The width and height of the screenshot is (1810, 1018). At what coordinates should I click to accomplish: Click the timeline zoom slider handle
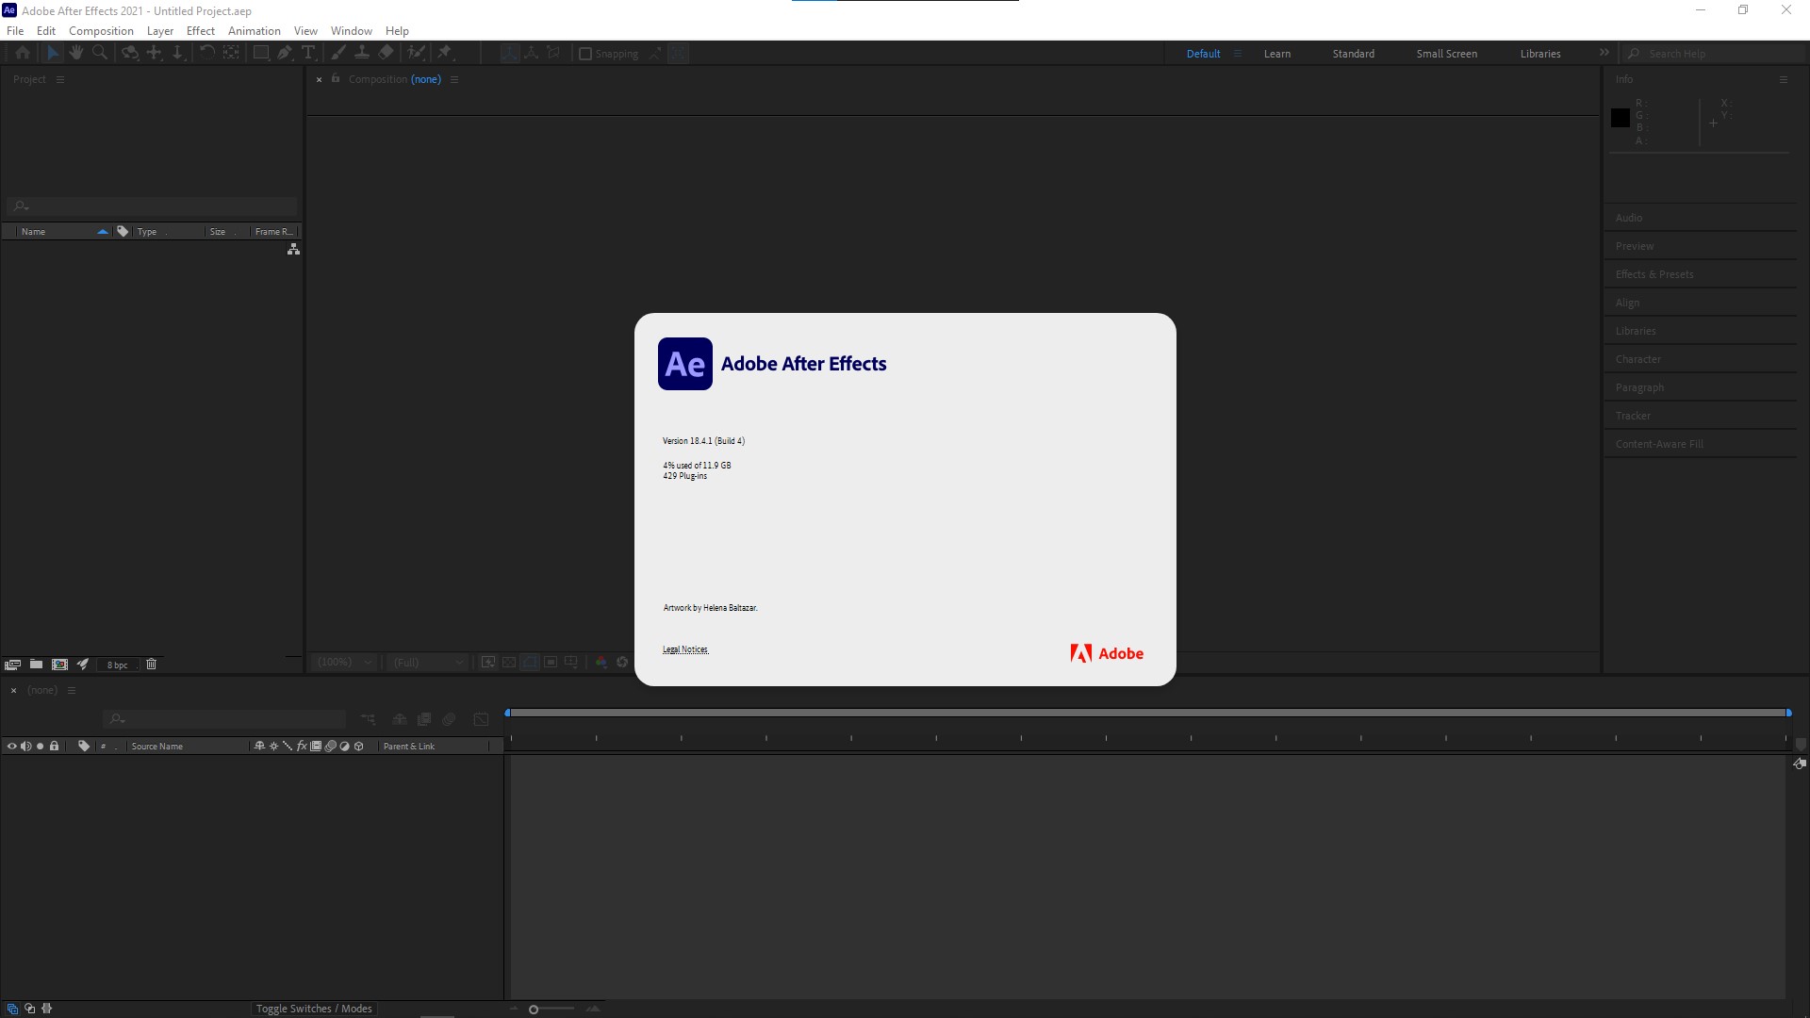534,1010
